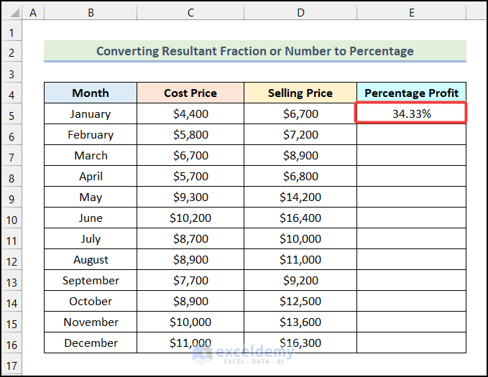488x377 pixels.
Task: Click the Percentage Profit header cell
Action: click(411, 93)
